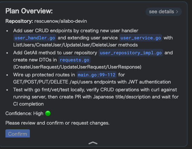The height and width of the screenshot is (149, 192).
Task: Open the user_repository_impl.go file link
Action: pos(131,53)
